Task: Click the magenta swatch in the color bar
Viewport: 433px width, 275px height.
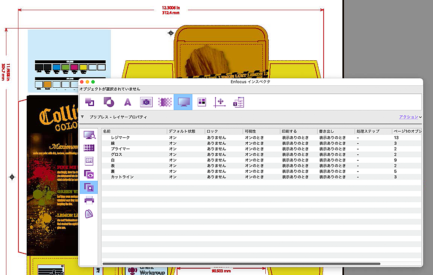Action: click(74, 67)
